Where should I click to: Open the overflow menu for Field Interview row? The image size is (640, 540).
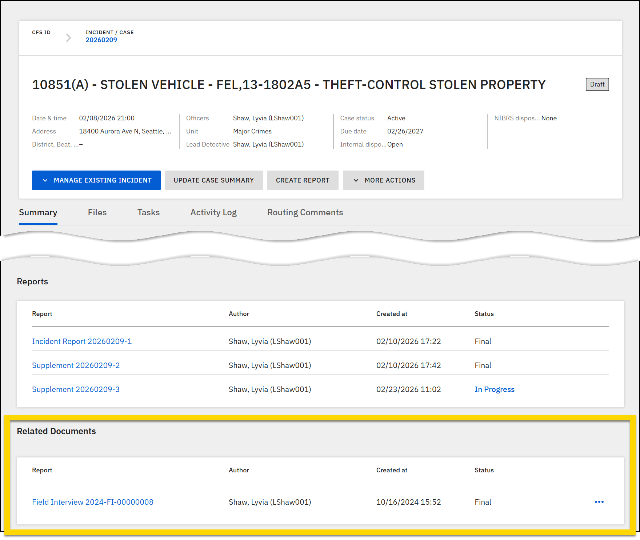[x=599, y=502]
